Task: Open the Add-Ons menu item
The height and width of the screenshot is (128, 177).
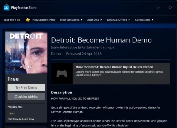Action: [93, 20]
